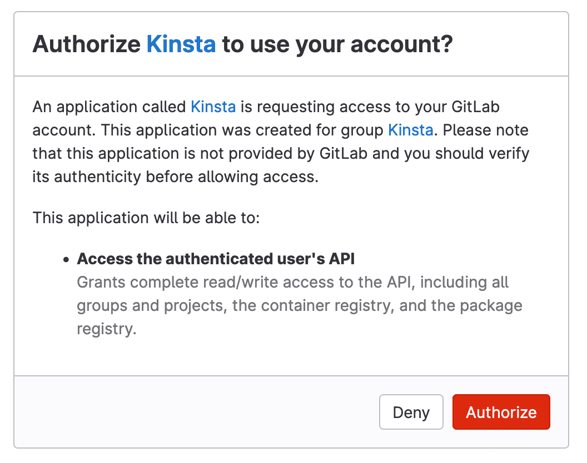This screenshot has height=463, width=587.
Task: Click Deny to reject the authorization request
Action: point(411,412)
